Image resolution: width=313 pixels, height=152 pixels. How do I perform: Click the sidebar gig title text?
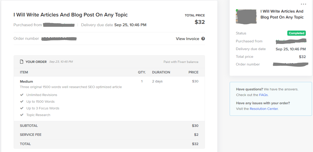point(282,14)
